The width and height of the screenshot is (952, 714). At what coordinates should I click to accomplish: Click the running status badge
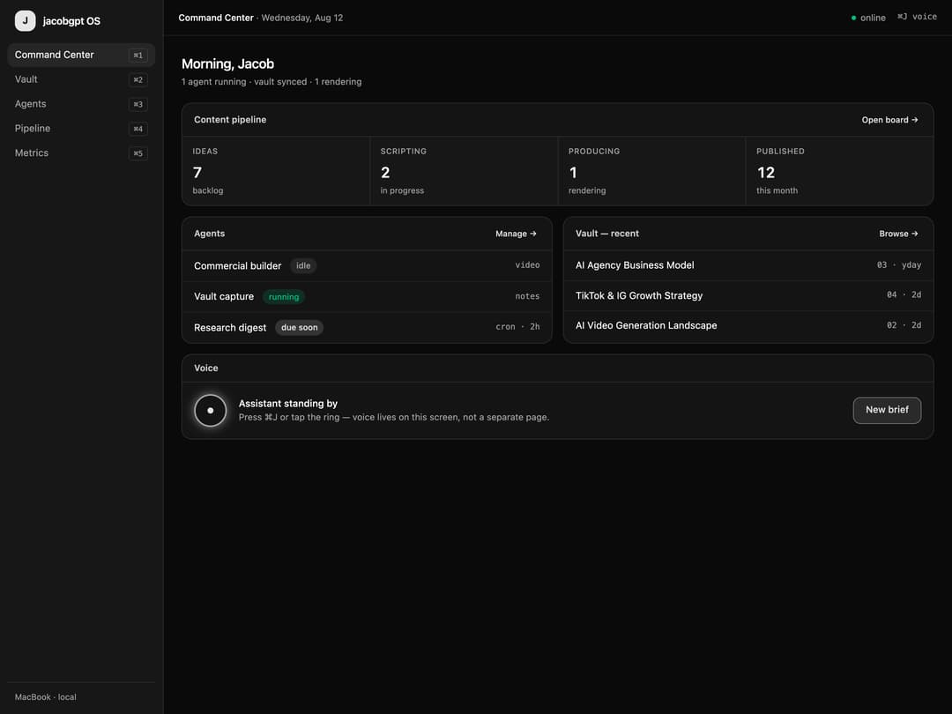pyautogui.click(x=284, y=297)
